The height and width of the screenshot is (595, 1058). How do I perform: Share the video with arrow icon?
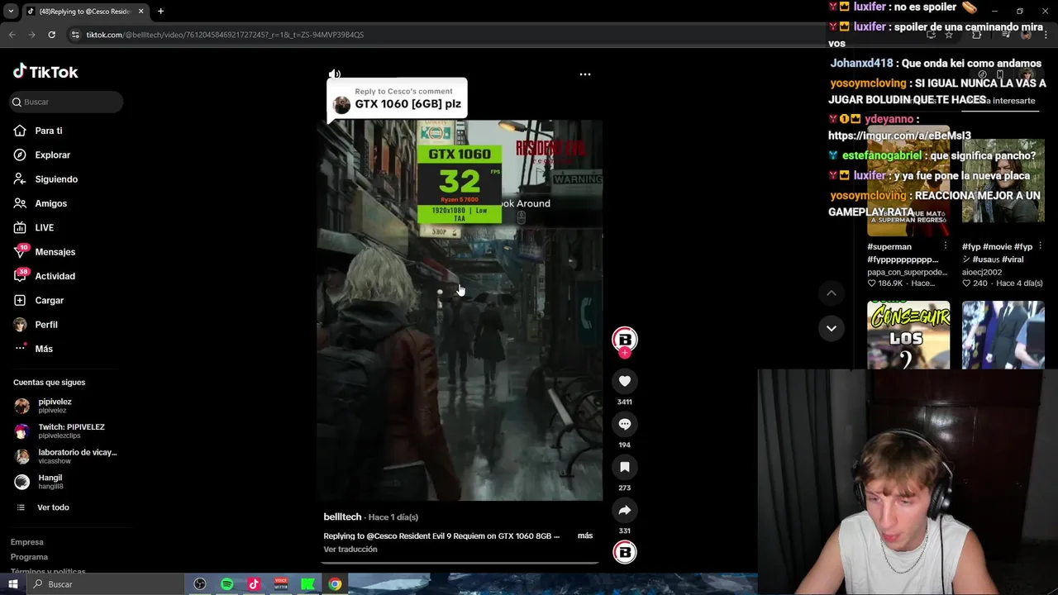click(x=625, y=510)
